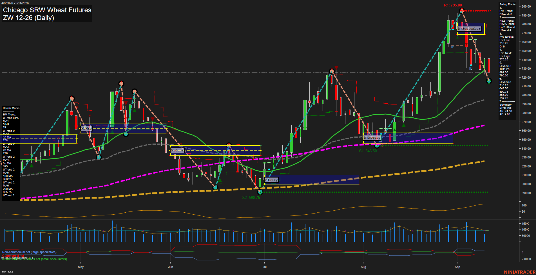This screenshot has width=536, height=275.
Task: Click the latest pivot low marker near 716
Action: click(489, 81)
